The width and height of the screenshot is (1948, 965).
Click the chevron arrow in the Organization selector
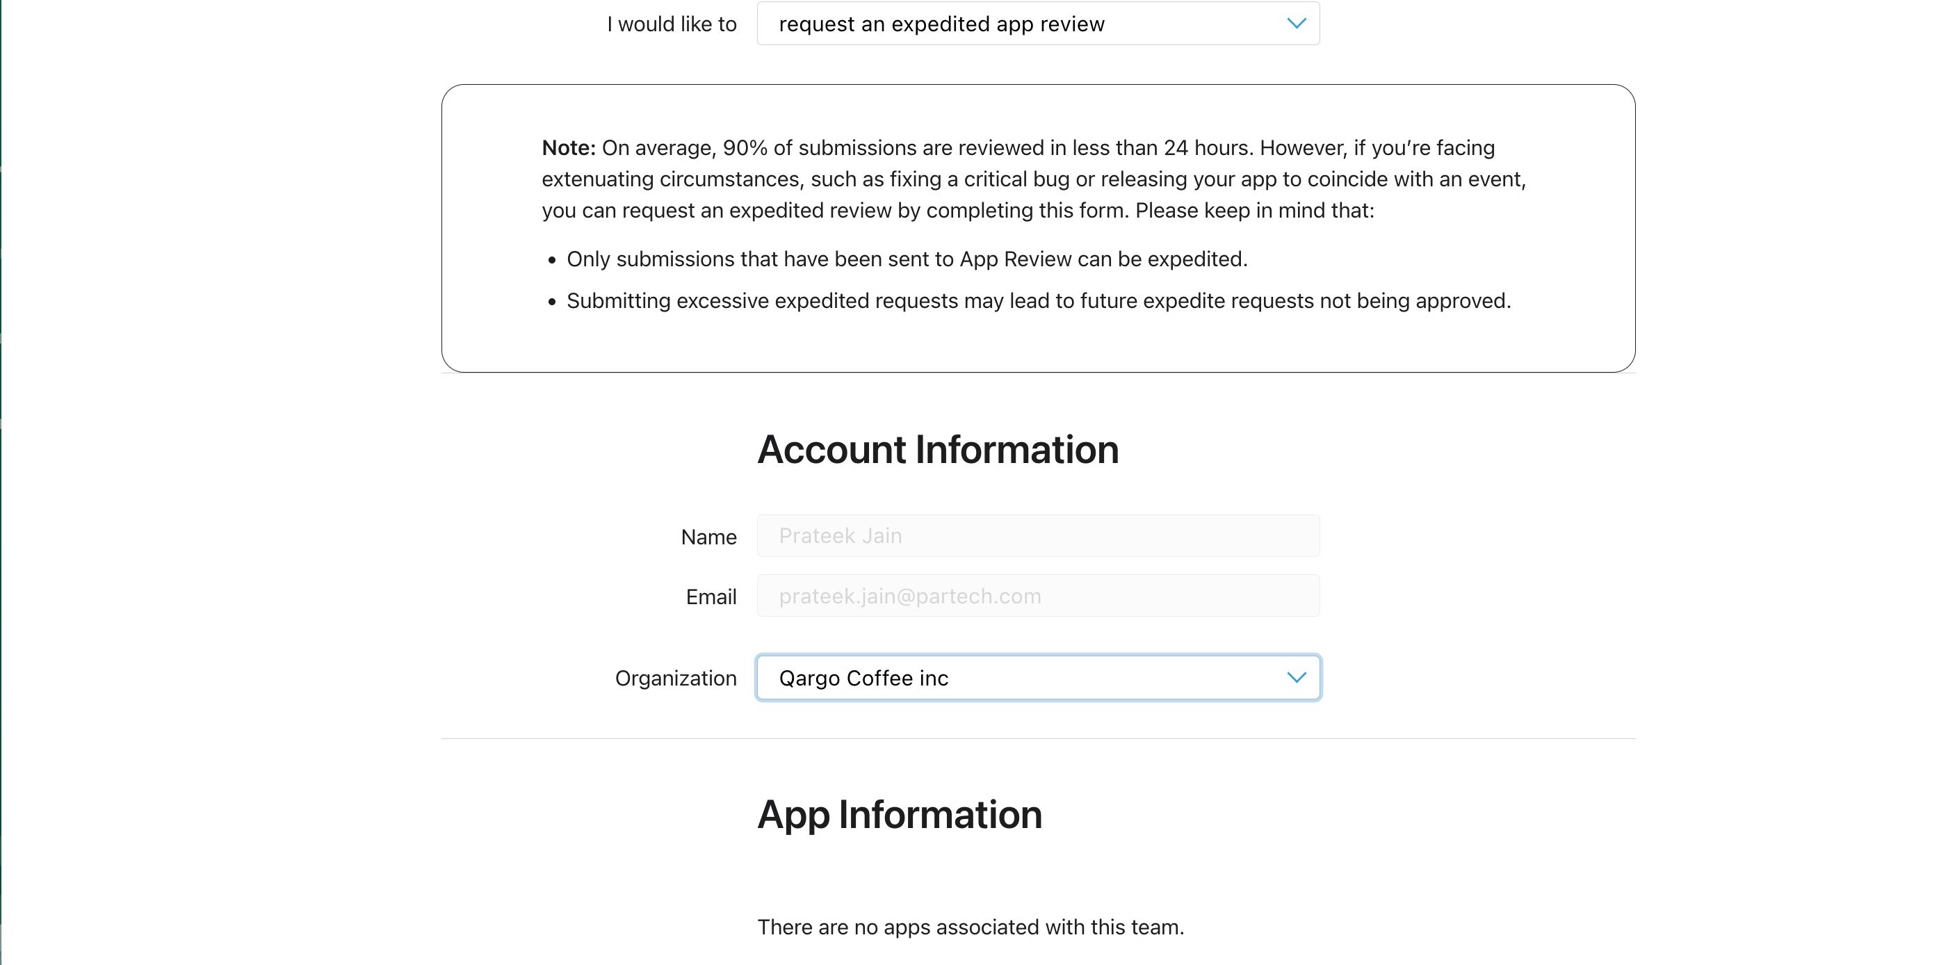pyautogui.click(x=1296, y=678)
